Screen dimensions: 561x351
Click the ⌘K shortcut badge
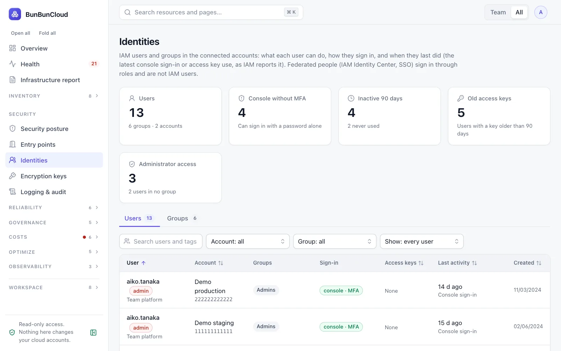click(291, 12)
